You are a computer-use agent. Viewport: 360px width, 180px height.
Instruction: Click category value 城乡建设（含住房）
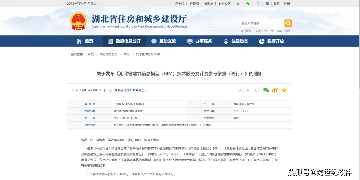[x=244, y=104]
